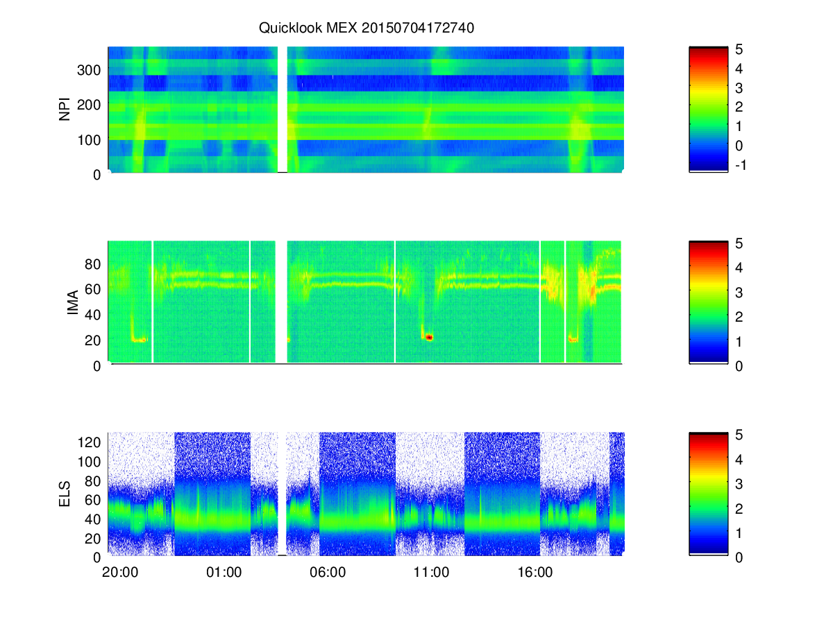Click the 2 label on IMA colorbar

(740, 317)
